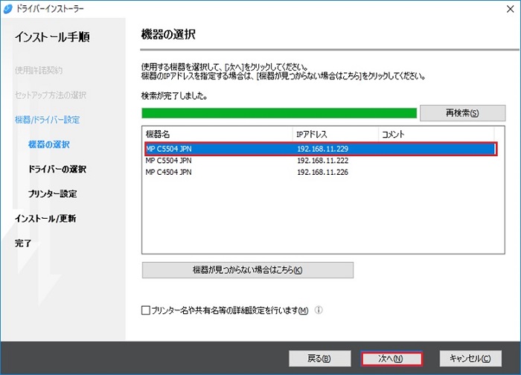This screenshot has width=521, height=375.
Task: Click ドライバーの選択 sub-step in sidebar
Action: pyautogui.click(x=57, y=169)
